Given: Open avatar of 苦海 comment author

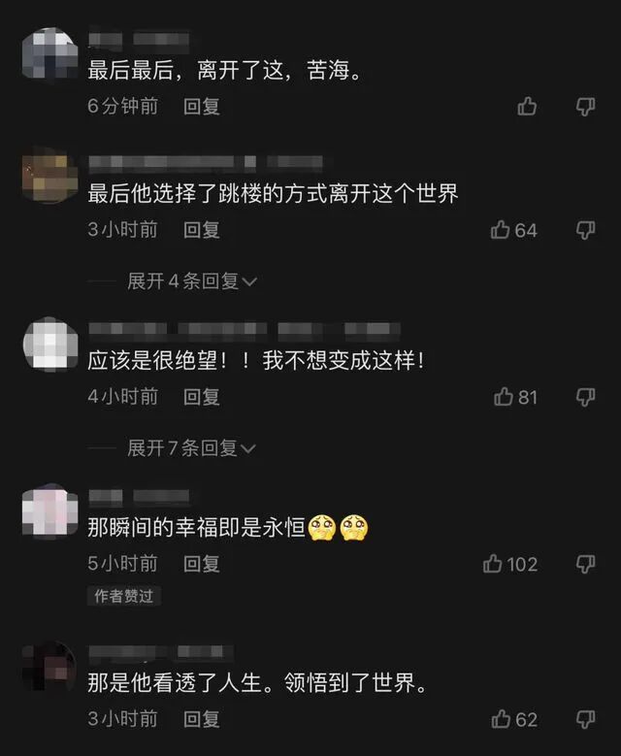Looking at the screenshot, I should [50, 54].
